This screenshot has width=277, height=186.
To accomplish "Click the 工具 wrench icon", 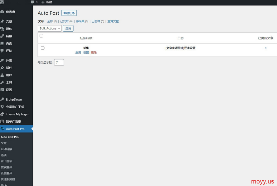I will [x=2, y=83].
